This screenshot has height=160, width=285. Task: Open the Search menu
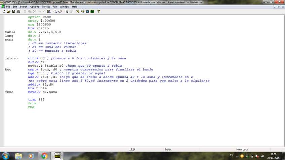24,7
